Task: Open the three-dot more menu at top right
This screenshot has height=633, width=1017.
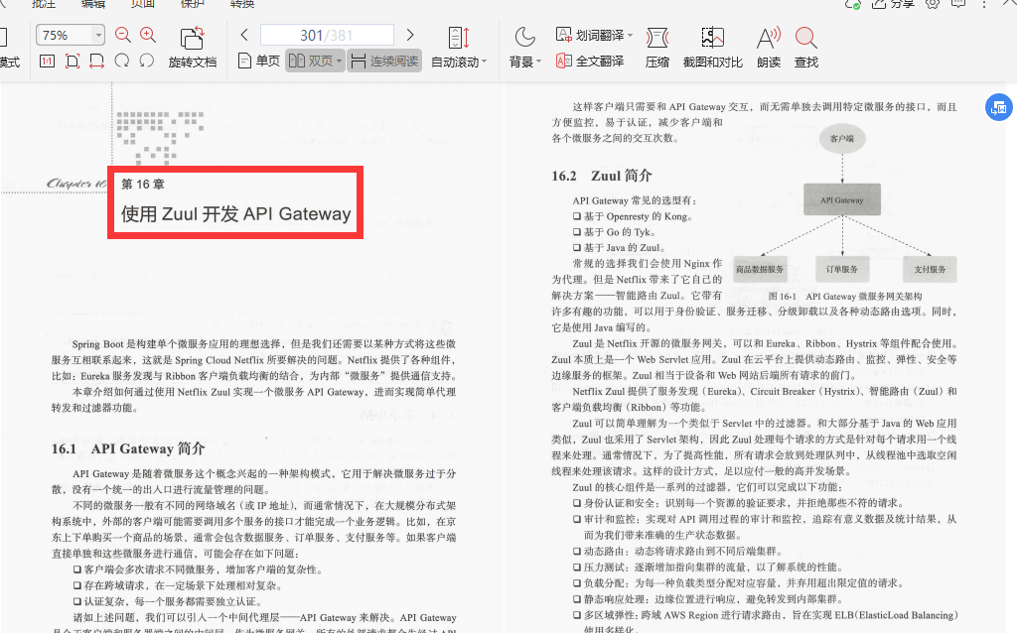Action: coord(984,4)
